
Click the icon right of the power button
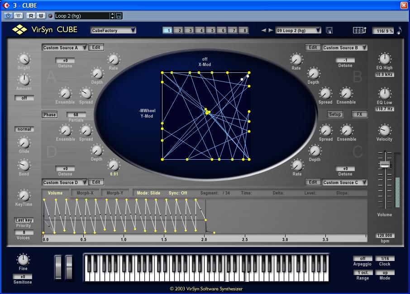(18, 16)
